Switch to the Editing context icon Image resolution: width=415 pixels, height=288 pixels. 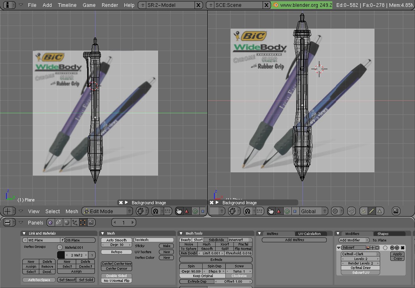[83, 222]
